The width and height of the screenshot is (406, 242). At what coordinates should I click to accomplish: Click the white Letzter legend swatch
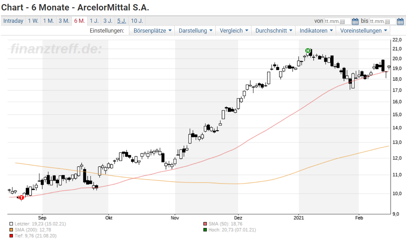click(11, 224)
